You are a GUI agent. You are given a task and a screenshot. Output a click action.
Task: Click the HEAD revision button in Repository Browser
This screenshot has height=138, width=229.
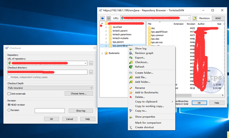point(218,18)
